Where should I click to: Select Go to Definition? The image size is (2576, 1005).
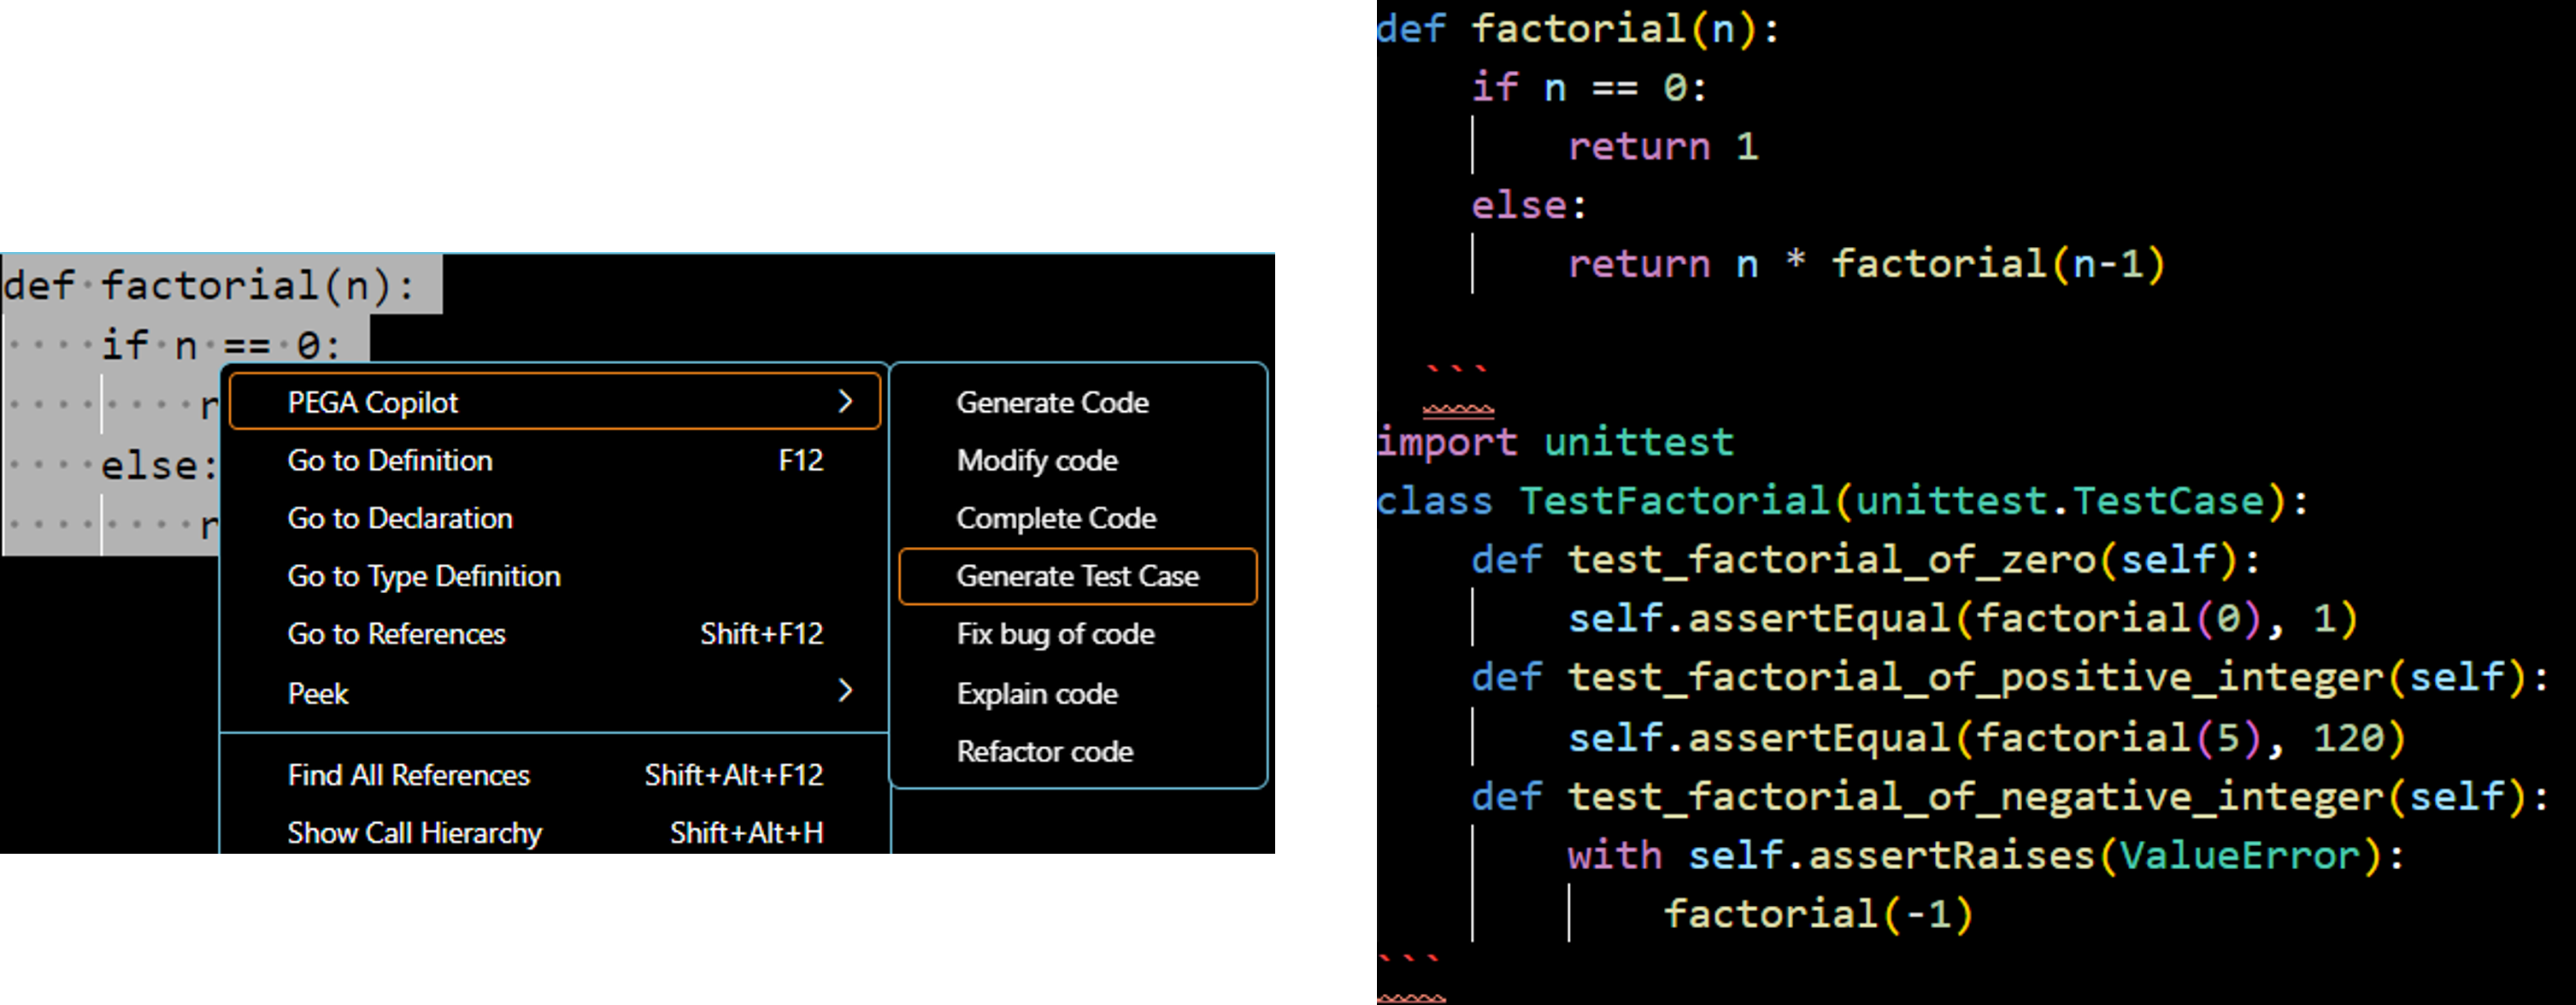[555, 460]
